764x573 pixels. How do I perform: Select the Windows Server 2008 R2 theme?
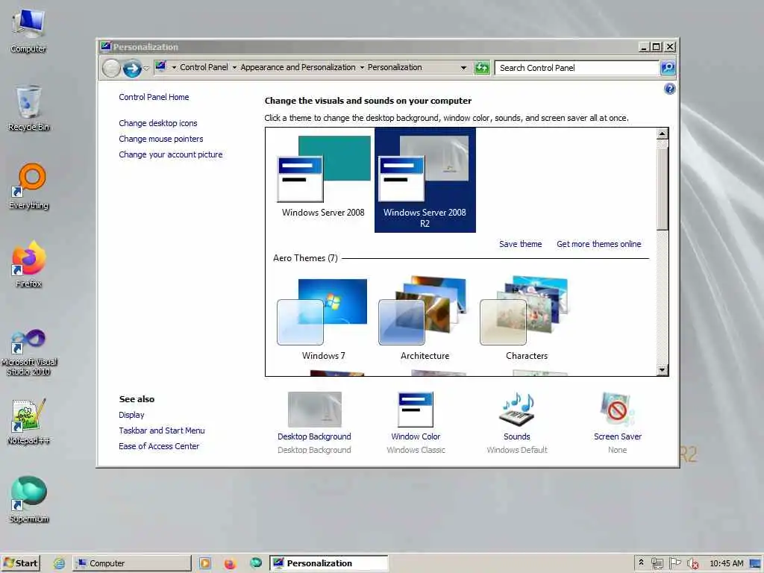(425, 181)
